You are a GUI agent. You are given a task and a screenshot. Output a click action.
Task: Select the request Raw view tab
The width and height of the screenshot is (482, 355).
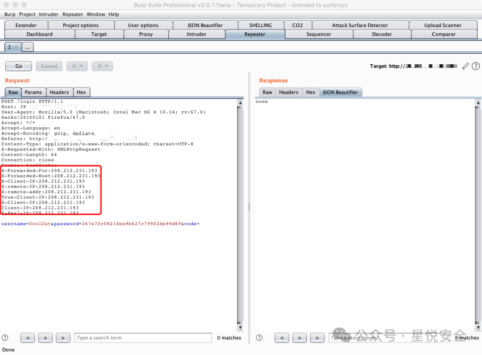click(x=13, y=92)
